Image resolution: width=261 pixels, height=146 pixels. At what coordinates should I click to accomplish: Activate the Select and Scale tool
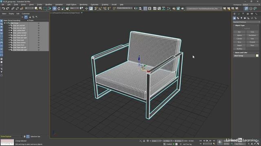(x=63, y=9)
